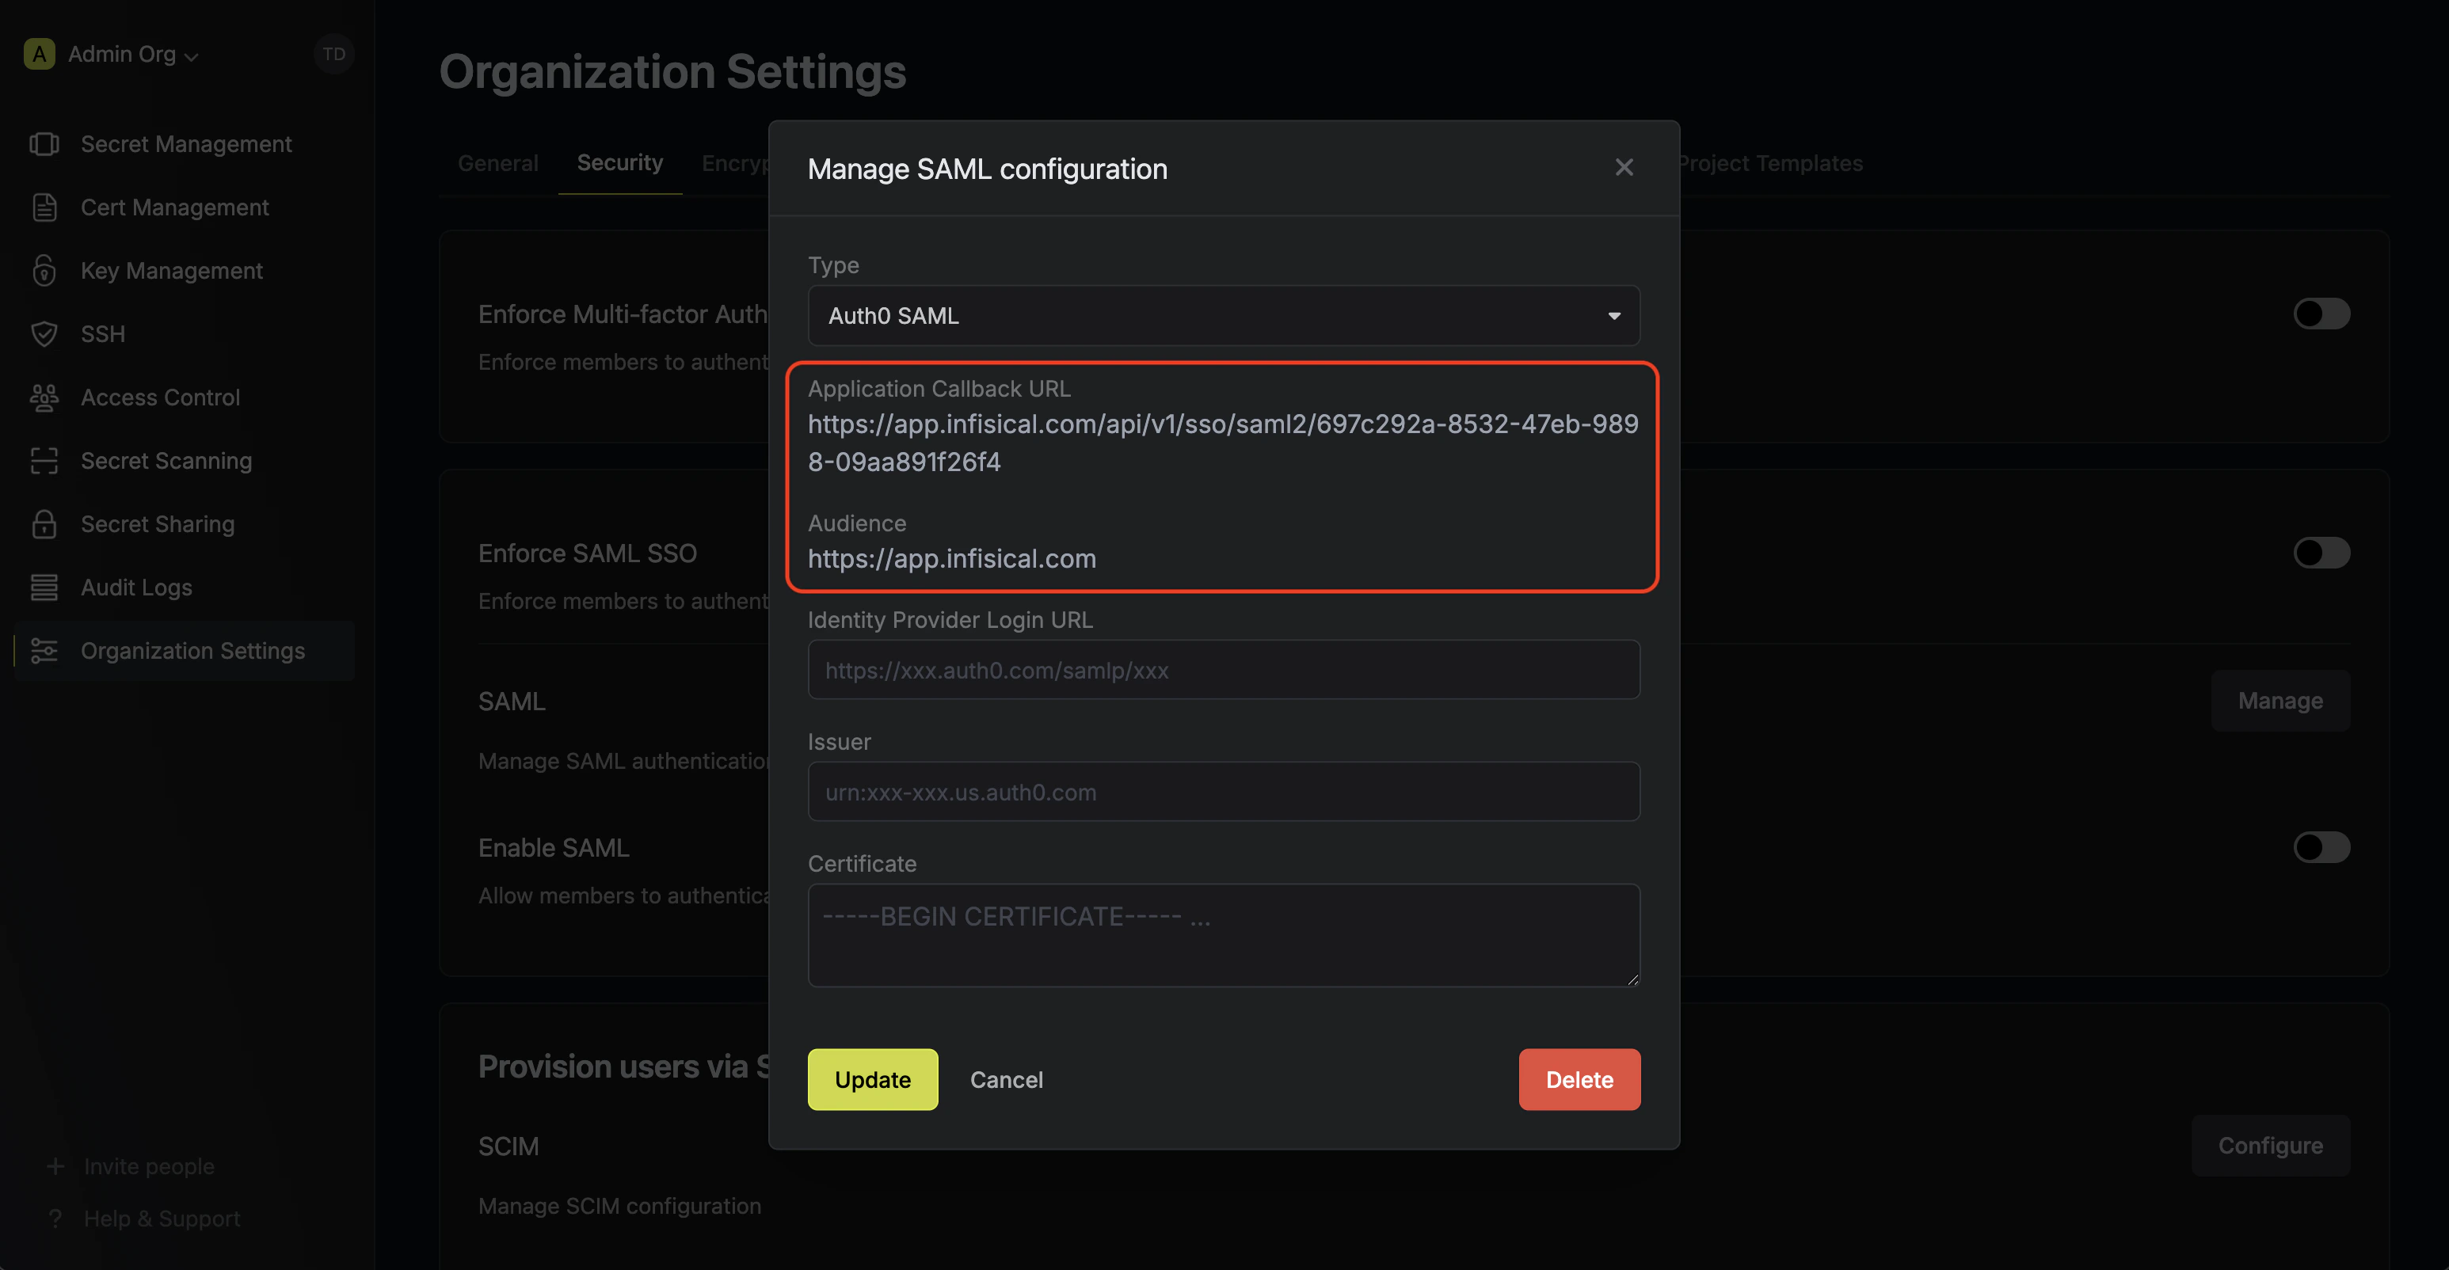Viewport: 2449px width, 1270px height.
Task: Close the Manage SAML configuration dialog
Action: point(1624,167)
